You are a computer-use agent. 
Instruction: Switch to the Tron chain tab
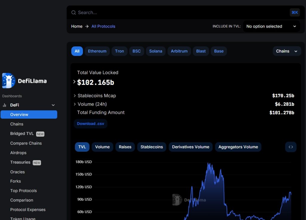click(120, 51)
